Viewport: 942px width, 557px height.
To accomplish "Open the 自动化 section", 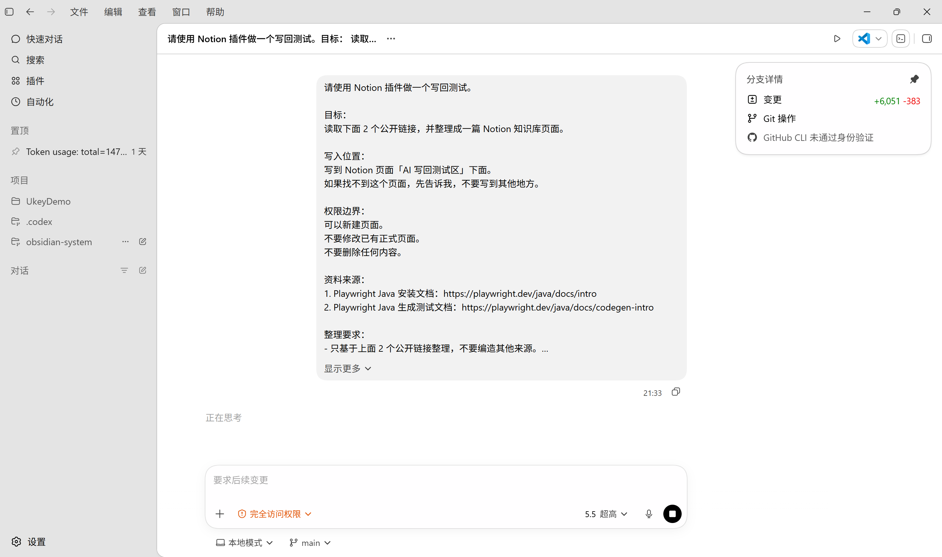I will pyautogui.click(x=78, y=102).
